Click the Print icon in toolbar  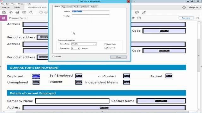17,12
